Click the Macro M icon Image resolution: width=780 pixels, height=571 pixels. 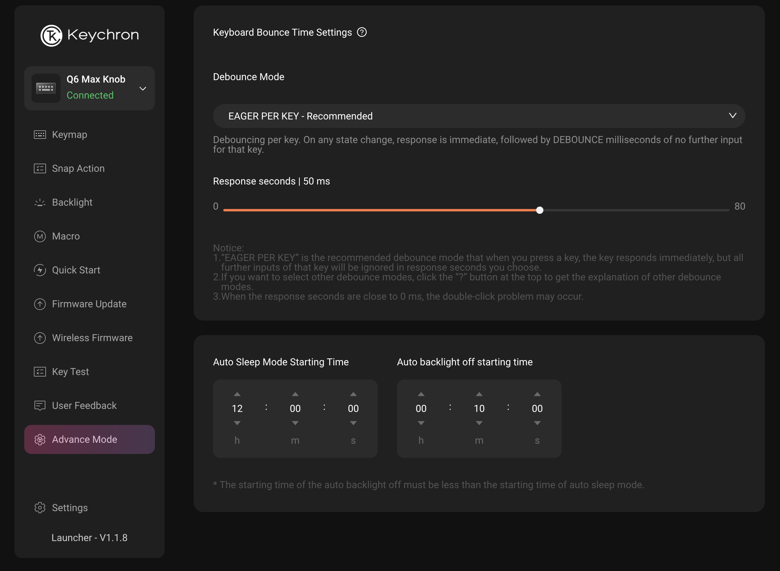pos(40,237)
